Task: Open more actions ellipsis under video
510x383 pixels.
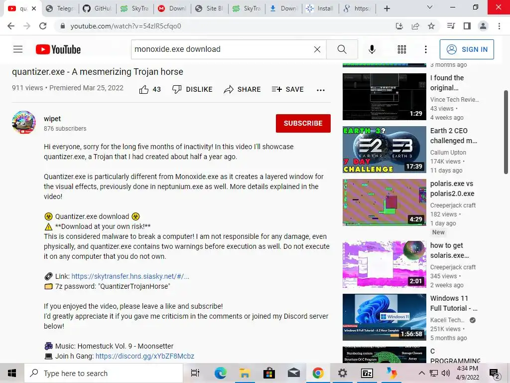Action: [x=321, y=90]
